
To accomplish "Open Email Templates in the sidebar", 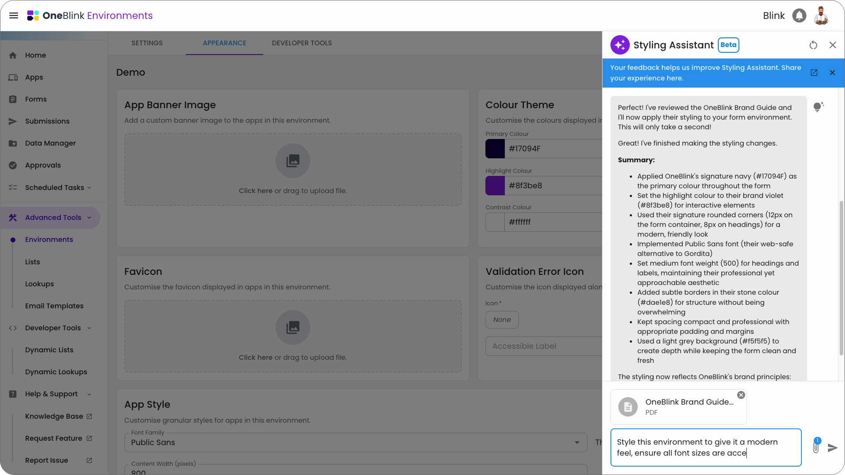I will pyautogui.click(x=54, y=306).
